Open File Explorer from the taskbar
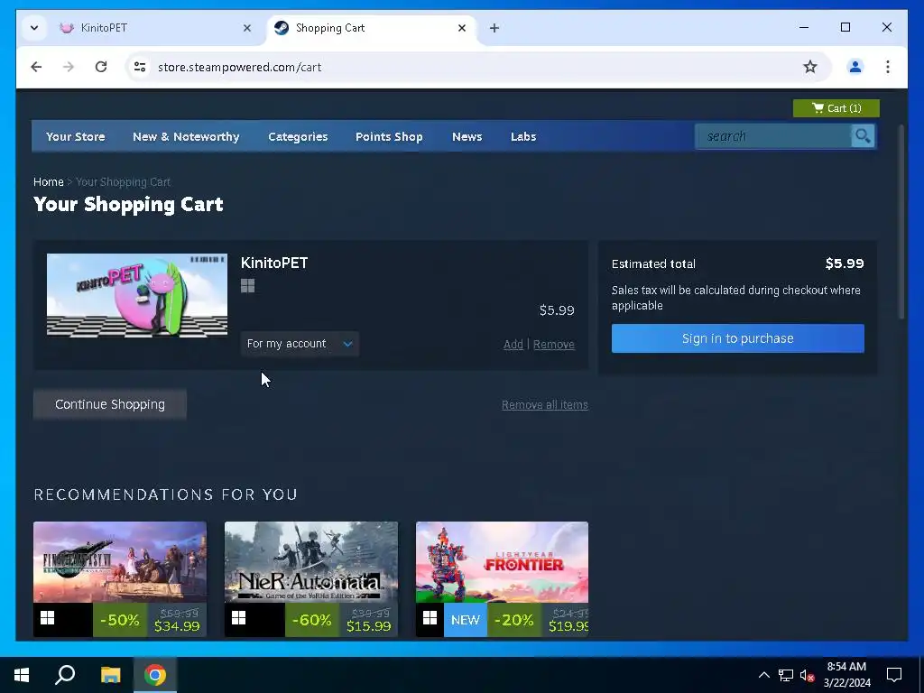This screenshot has width=924, height=693. point(110,675)
